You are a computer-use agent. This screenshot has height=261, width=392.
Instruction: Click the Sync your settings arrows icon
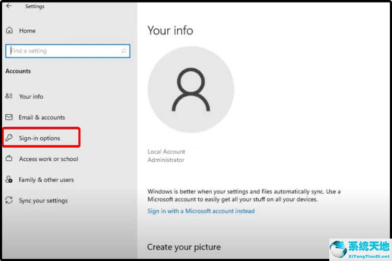(9, 200)
